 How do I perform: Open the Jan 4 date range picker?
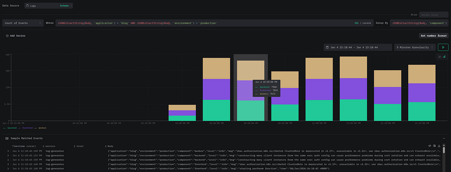(x=358, y=48)
